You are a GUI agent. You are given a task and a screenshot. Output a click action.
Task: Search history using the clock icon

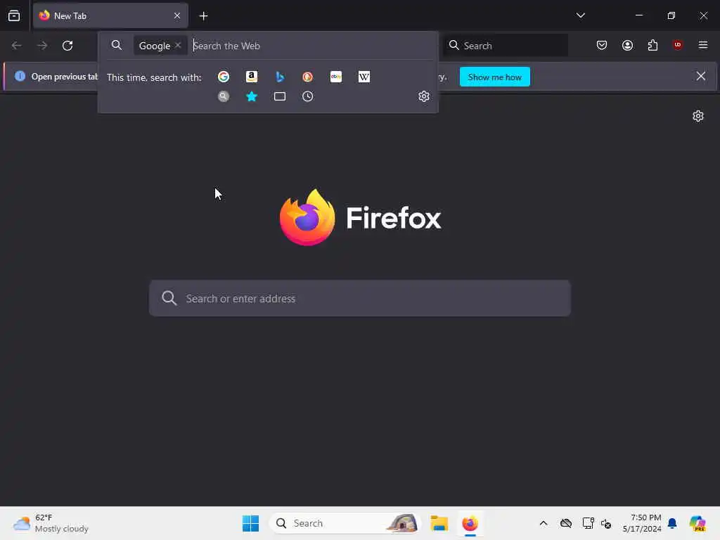click(x=308, y=96)
